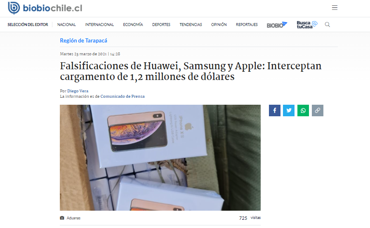This screenshot has width=370, height=228.
Task: Go to the Tendencias section
Action: click(x=191, y=24)
